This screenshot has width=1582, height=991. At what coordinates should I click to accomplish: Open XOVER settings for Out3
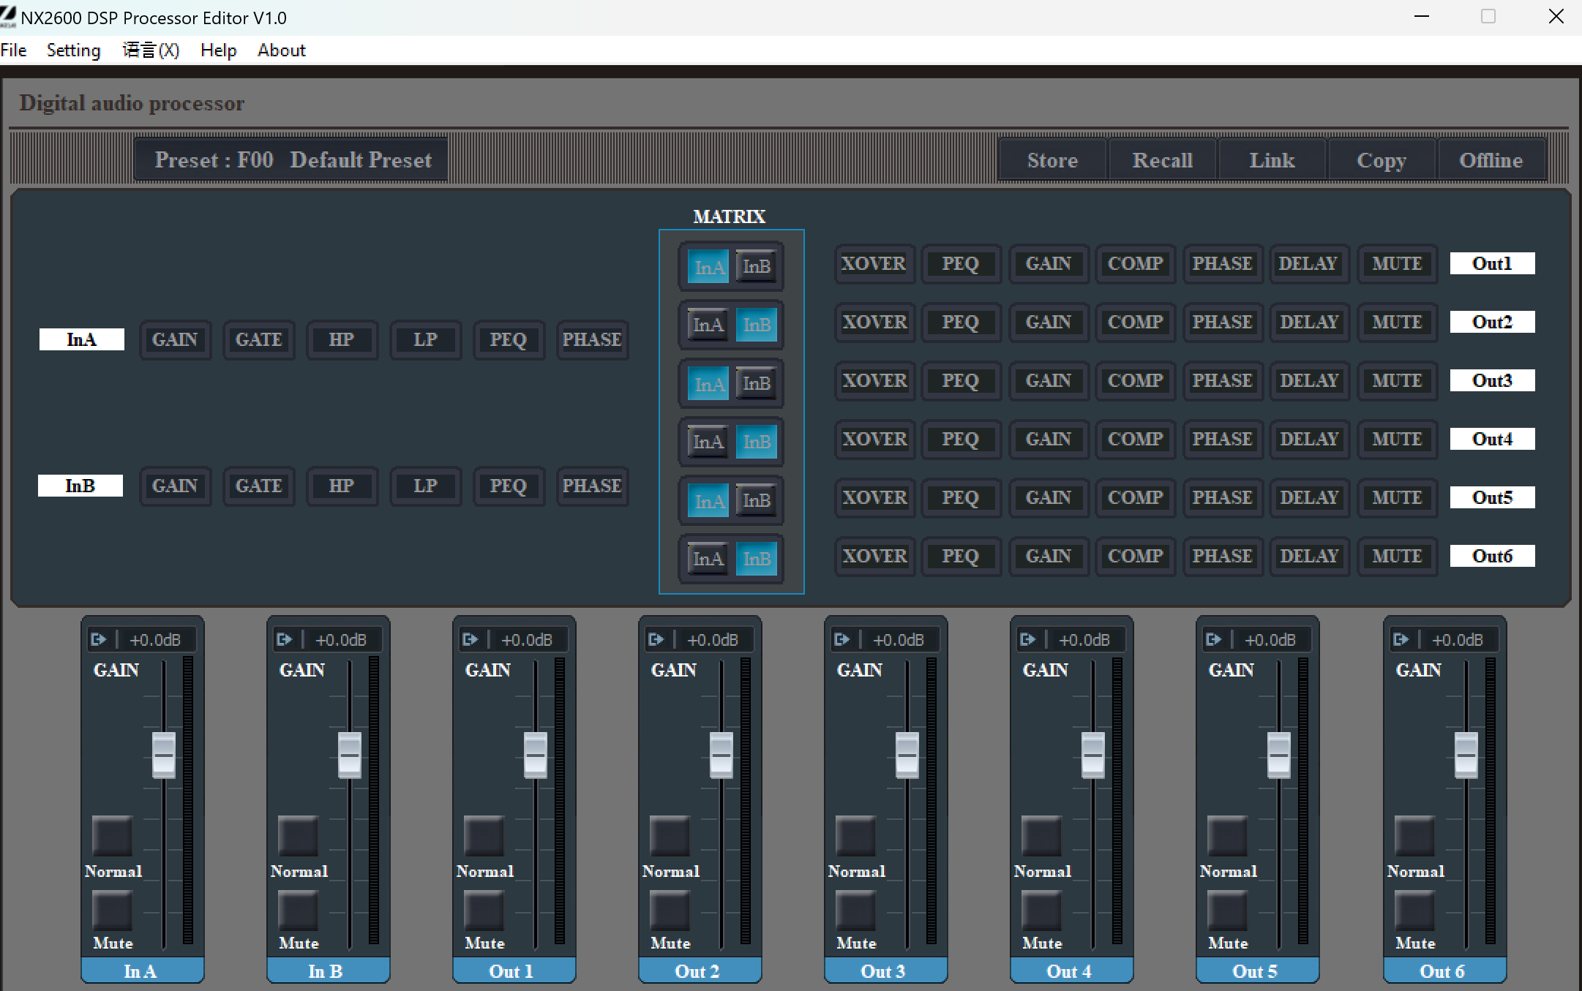click(874, 381)
